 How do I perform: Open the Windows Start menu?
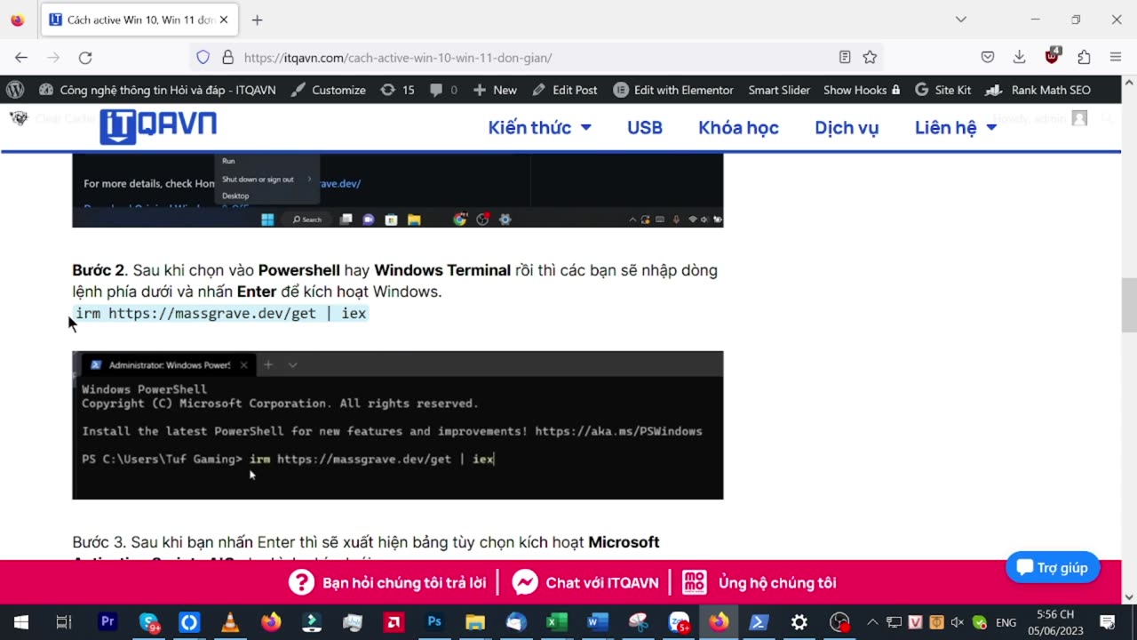[20, 622]
